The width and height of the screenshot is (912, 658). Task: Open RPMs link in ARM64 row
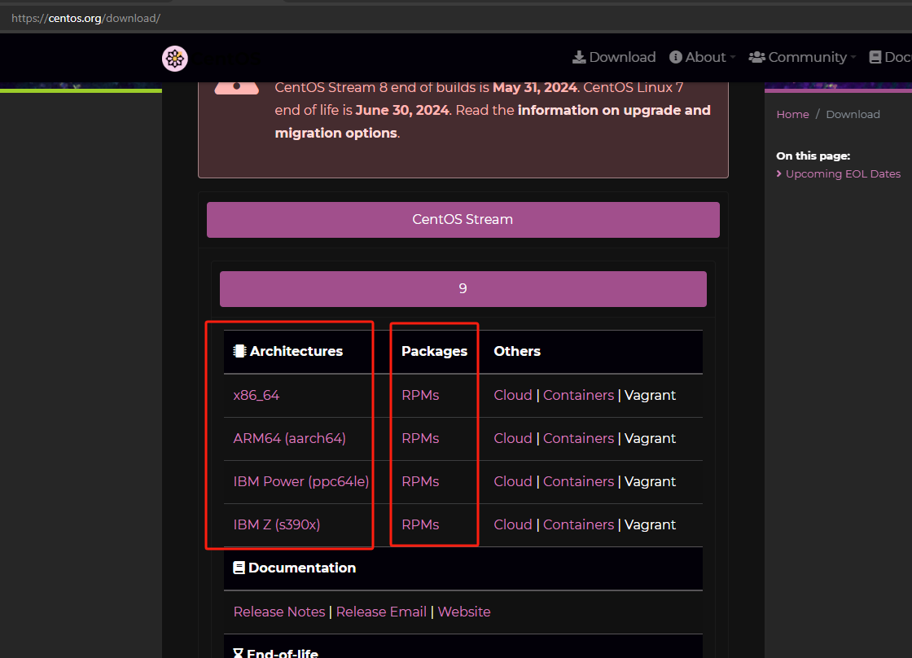click(420, 438)
